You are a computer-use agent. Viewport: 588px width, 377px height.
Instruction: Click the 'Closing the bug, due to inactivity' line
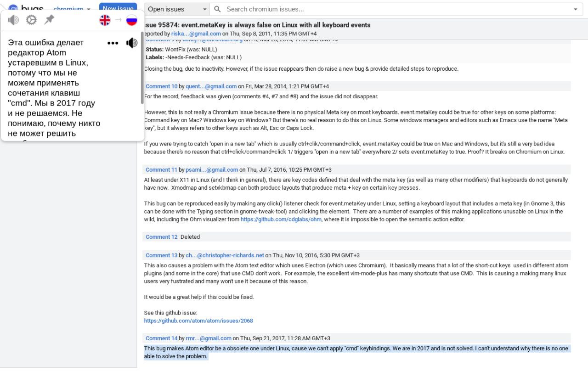coord(301,69)
